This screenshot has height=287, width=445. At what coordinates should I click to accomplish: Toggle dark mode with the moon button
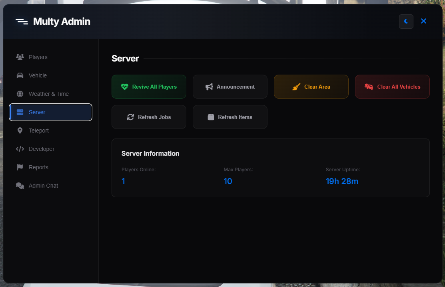[x=406, y=21]
